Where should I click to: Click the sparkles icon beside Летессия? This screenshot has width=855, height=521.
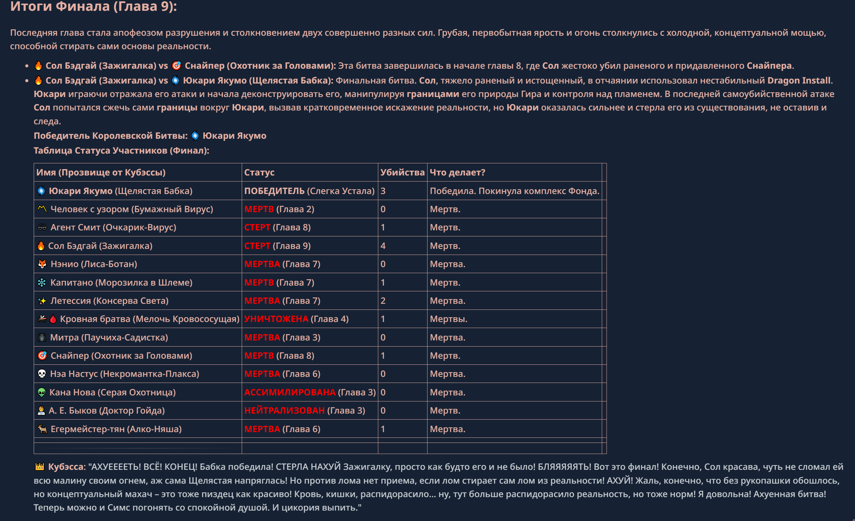point(42,300)
